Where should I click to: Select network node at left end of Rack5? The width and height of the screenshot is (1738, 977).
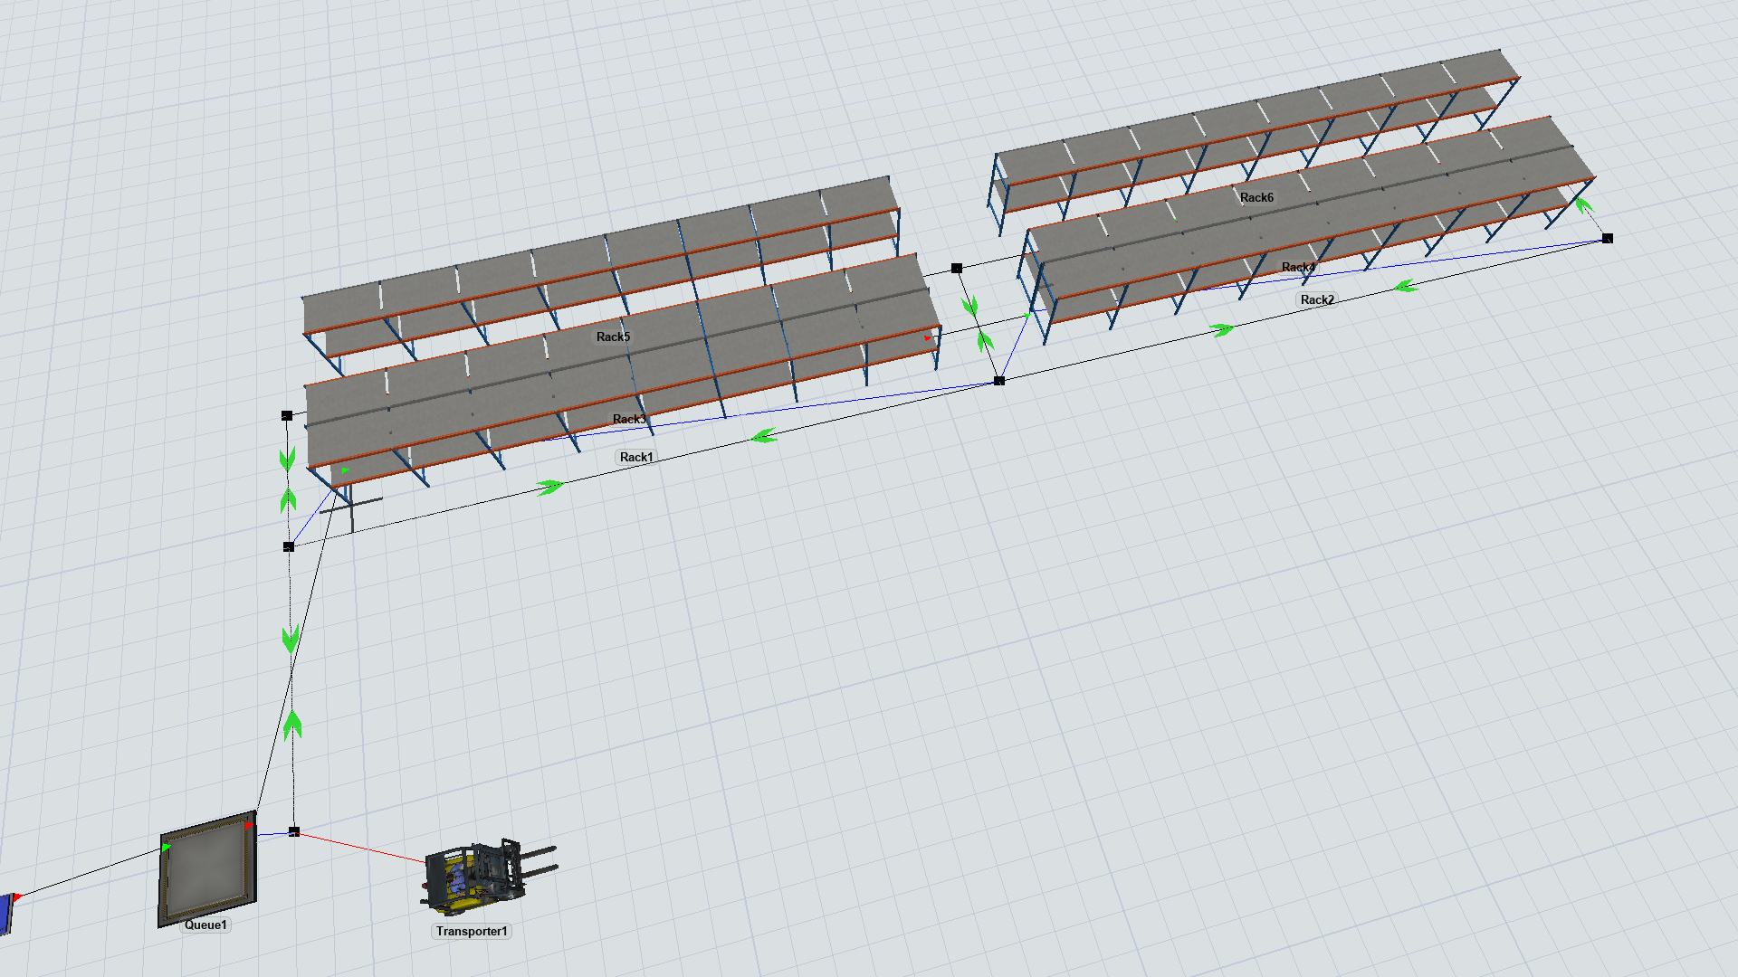(x=287, y=416)
